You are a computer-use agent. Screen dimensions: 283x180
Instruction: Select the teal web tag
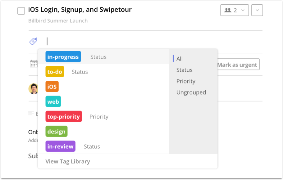(x=53, y=101)
